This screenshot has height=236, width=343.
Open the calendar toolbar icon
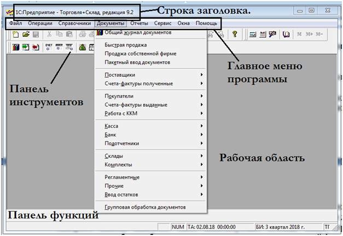tap(263, 34)
